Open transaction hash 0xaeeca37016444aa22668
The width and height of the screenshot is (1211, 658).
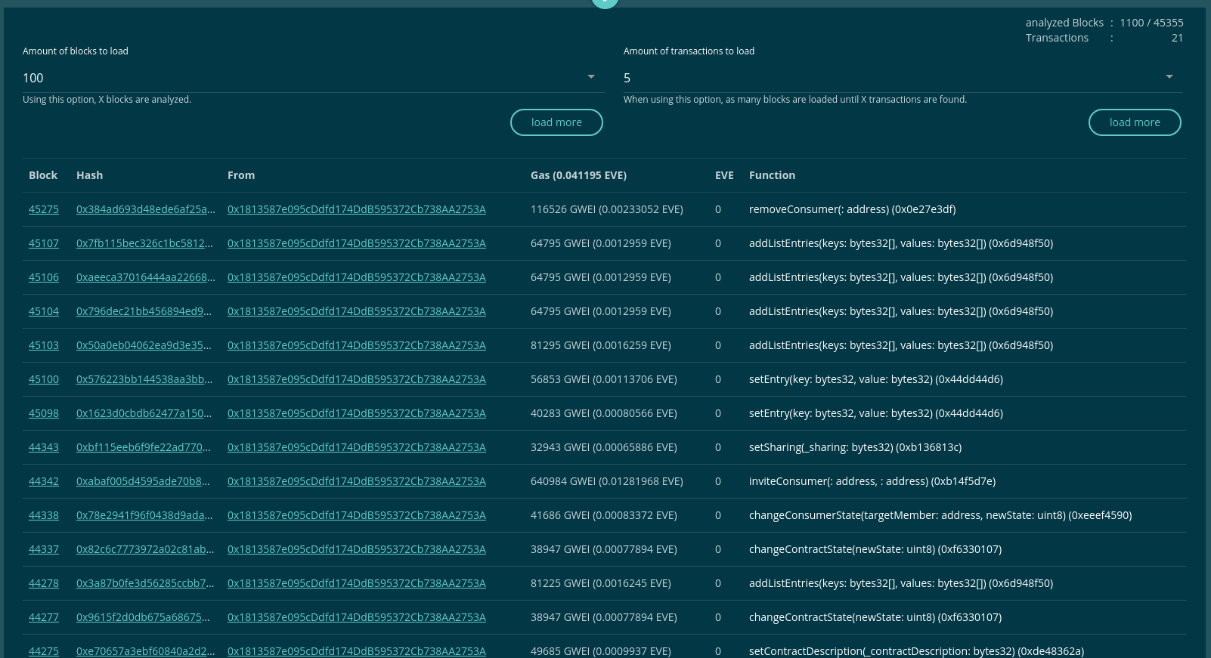[x=146, y=277]
